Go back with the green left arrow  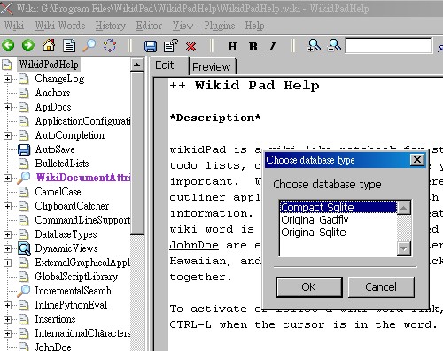(8, 46)
